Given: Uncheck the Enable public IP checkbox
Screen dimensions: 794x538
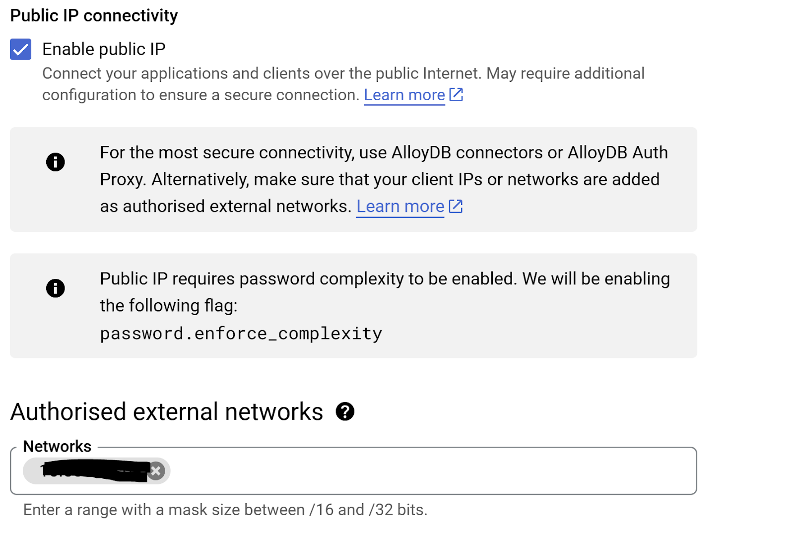Looking at the screenshot, I should [21, 50].
